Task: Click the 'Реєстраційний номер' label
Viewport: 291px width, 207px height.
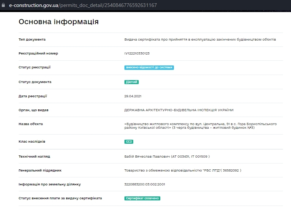Action: pyautogui.click(x=38, y=53)
